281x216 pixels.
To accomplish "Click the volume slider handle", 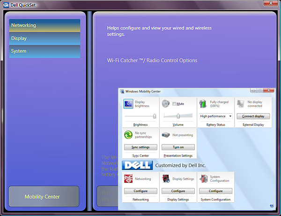I will pyautogui.click(x=178, y=116).
